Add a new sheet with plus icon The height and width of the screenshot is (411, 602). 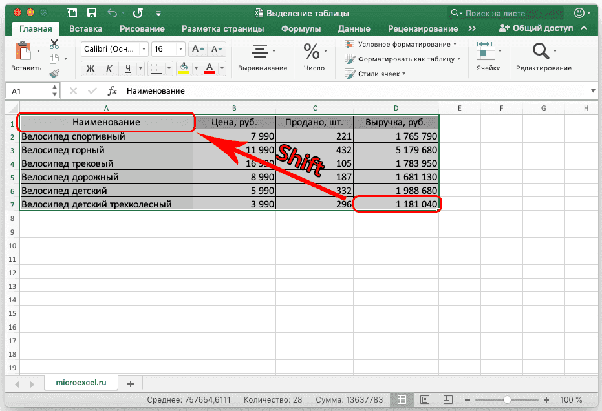pyautogui.click(x=130, y=383)
